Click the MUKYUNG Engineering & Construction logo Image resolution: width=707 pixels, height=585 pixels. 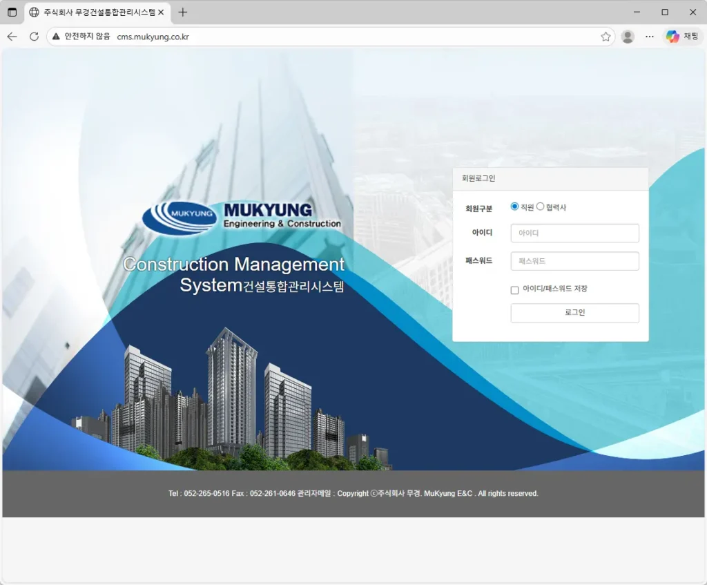(242, 215)
